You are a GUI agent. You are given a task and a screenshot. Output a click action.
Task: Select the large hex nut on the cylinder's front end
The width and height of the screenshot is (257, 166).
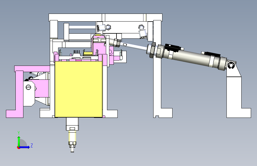(152, 50)
